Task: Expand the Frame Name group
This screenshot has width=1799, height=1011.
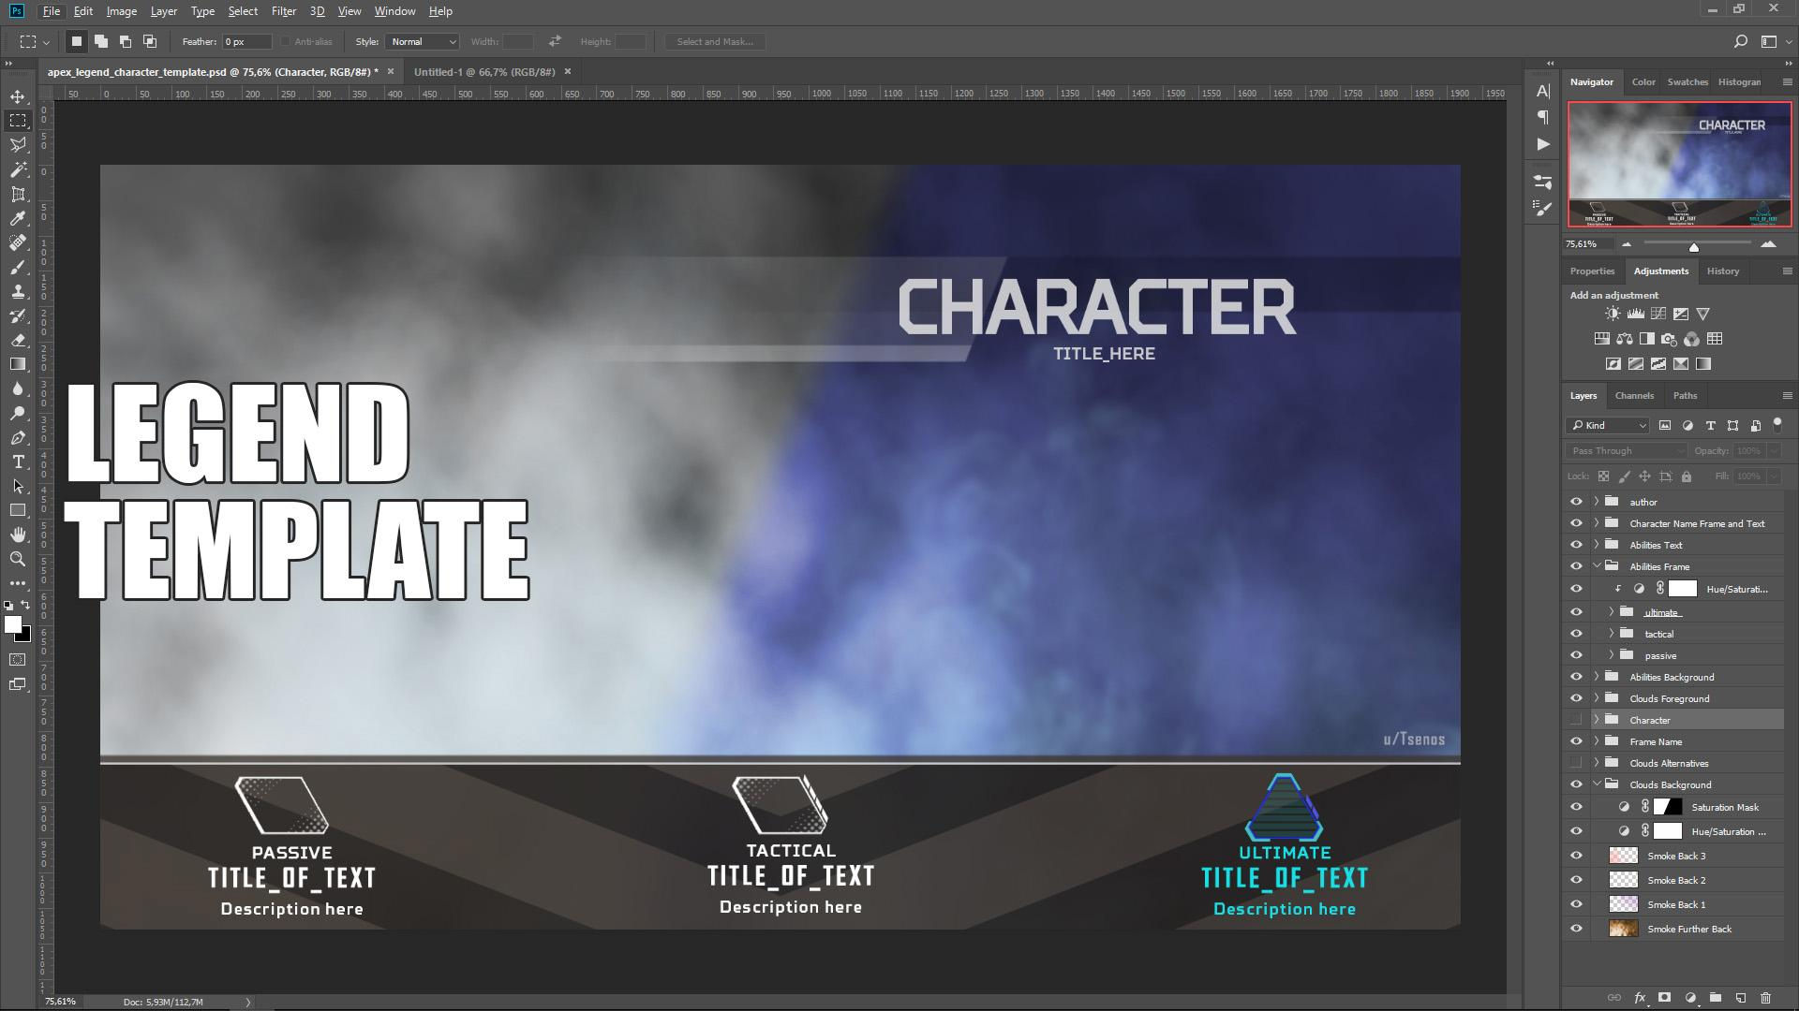Action: 1597,741
